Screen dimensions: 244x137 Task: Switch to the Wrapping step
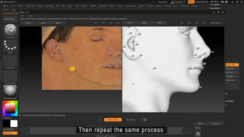click(131, 120)
